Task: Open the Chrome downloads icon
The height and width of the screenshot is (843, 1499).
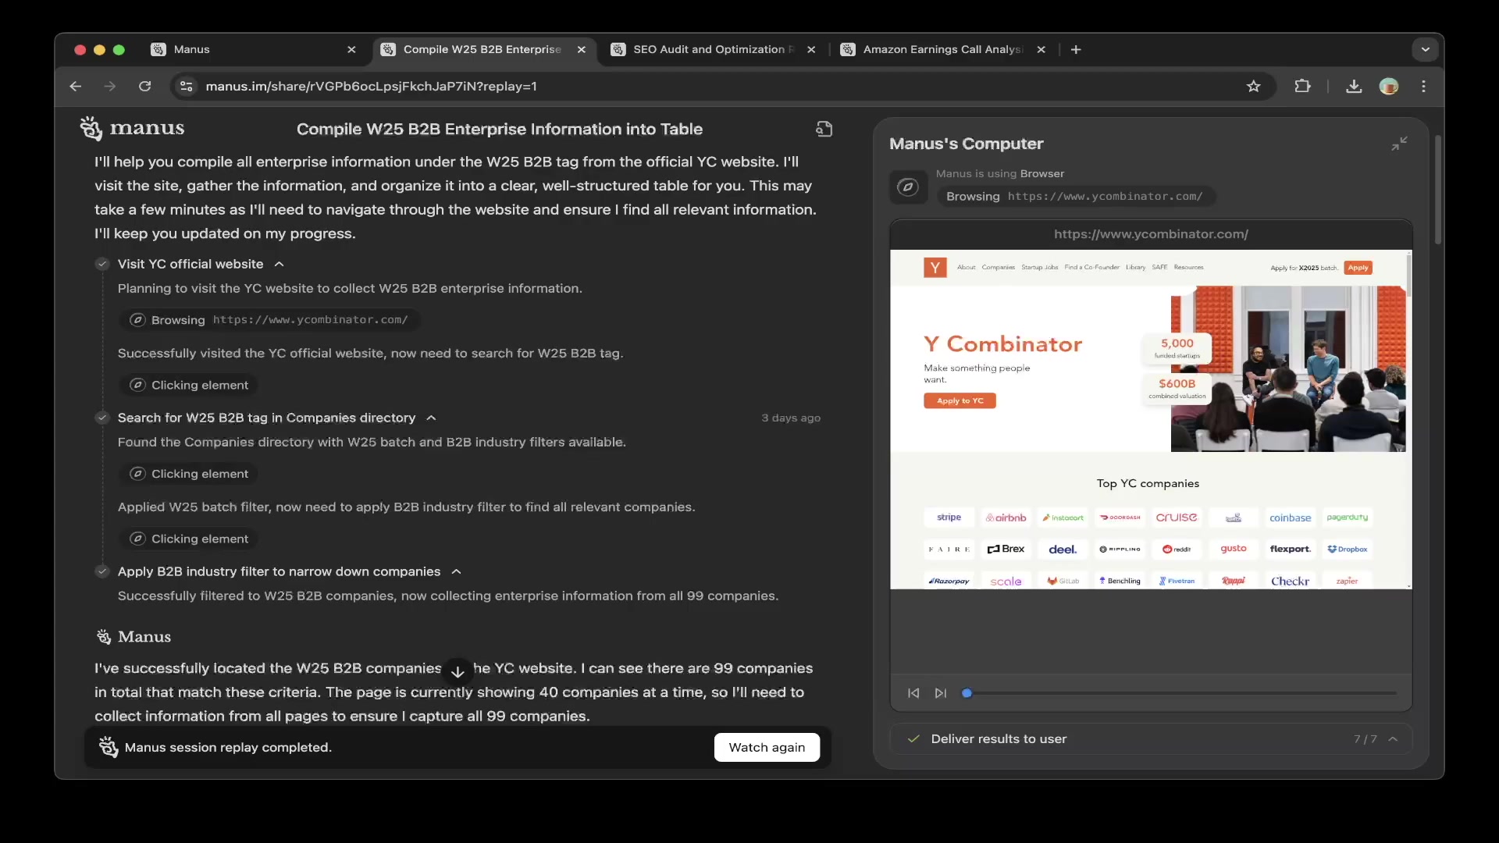Action: [1354, 87]
